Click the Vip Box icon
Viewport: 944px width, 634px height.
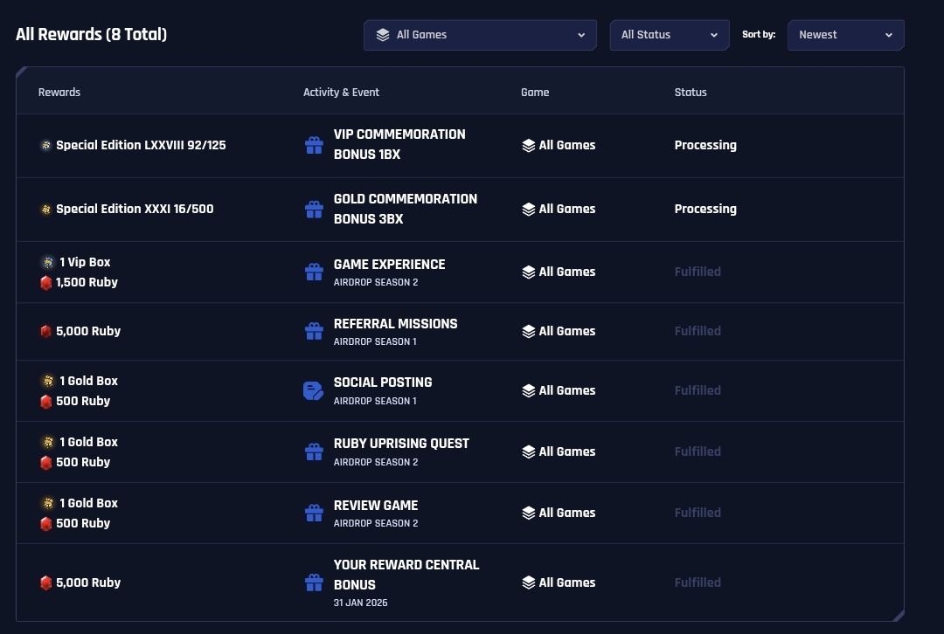[x=47, y=262]
